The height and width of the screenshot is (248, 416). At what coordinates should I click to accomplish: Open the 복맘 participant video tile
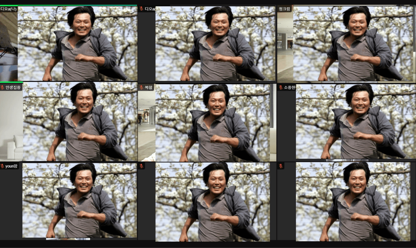point(207,122)
